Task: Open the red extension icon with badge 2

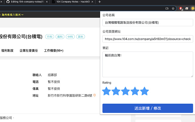Action: [181, 9]
